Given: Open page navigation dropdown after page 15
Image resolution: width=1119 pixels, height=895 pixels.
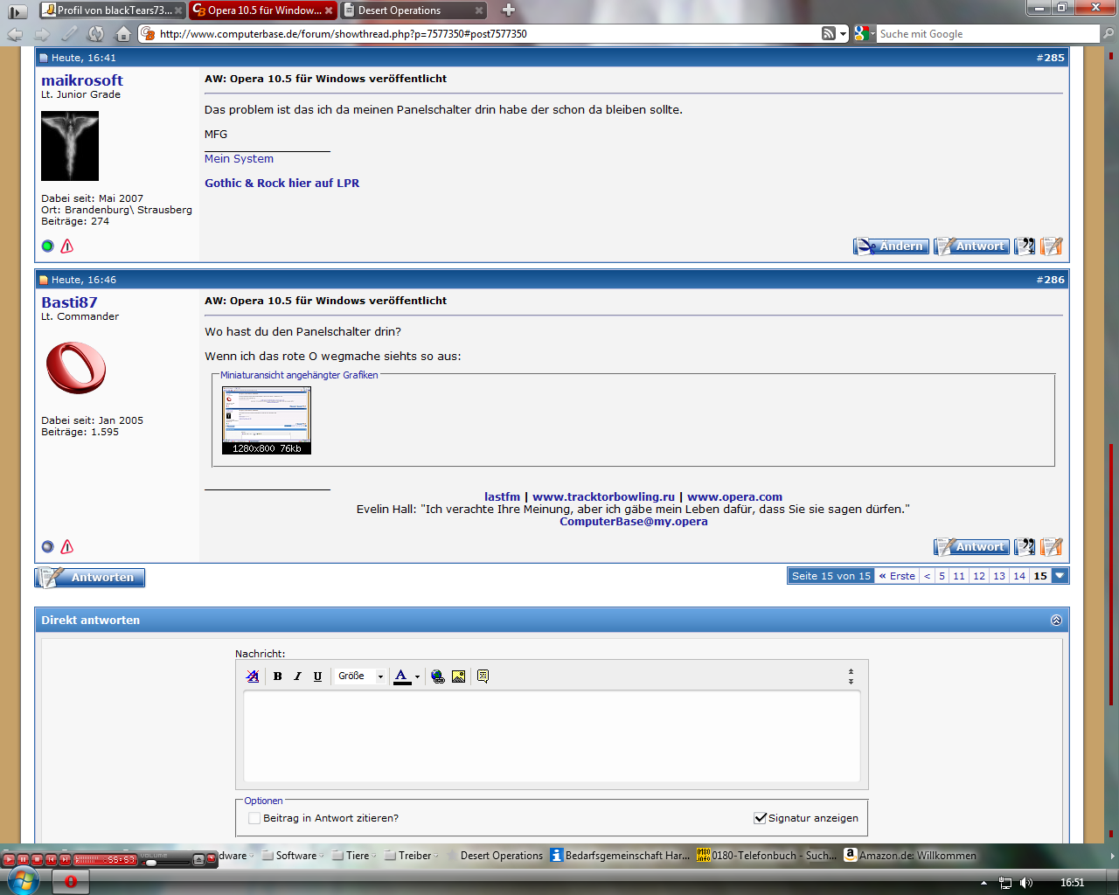Looking at the screenshot, I should coord(1060,576).
